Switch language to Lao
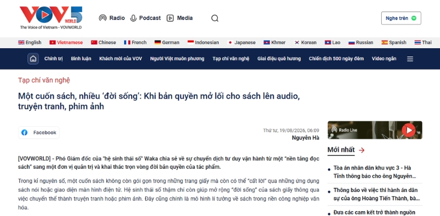 (333, 43)
